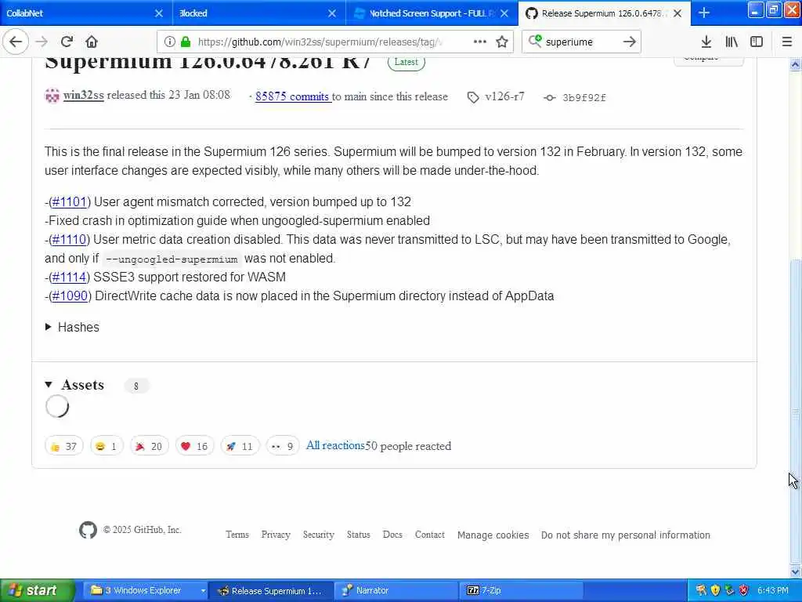This screenshot has width=802, height=602.
Task: Open All reactions link
Action: [x=335, y=445]
